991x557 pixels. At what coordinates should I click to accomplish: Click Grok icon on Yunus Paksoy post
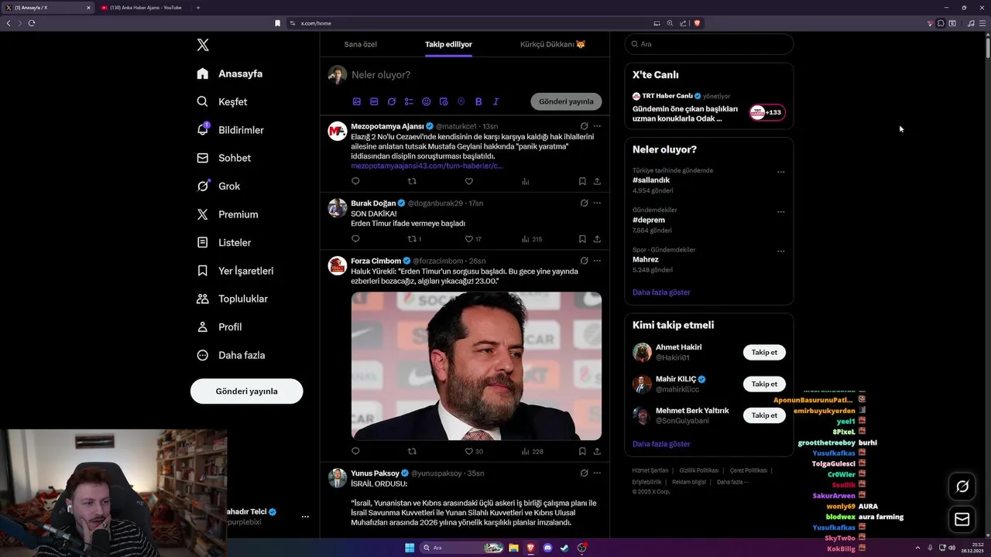pyautogui.click(x=584, y=473)
